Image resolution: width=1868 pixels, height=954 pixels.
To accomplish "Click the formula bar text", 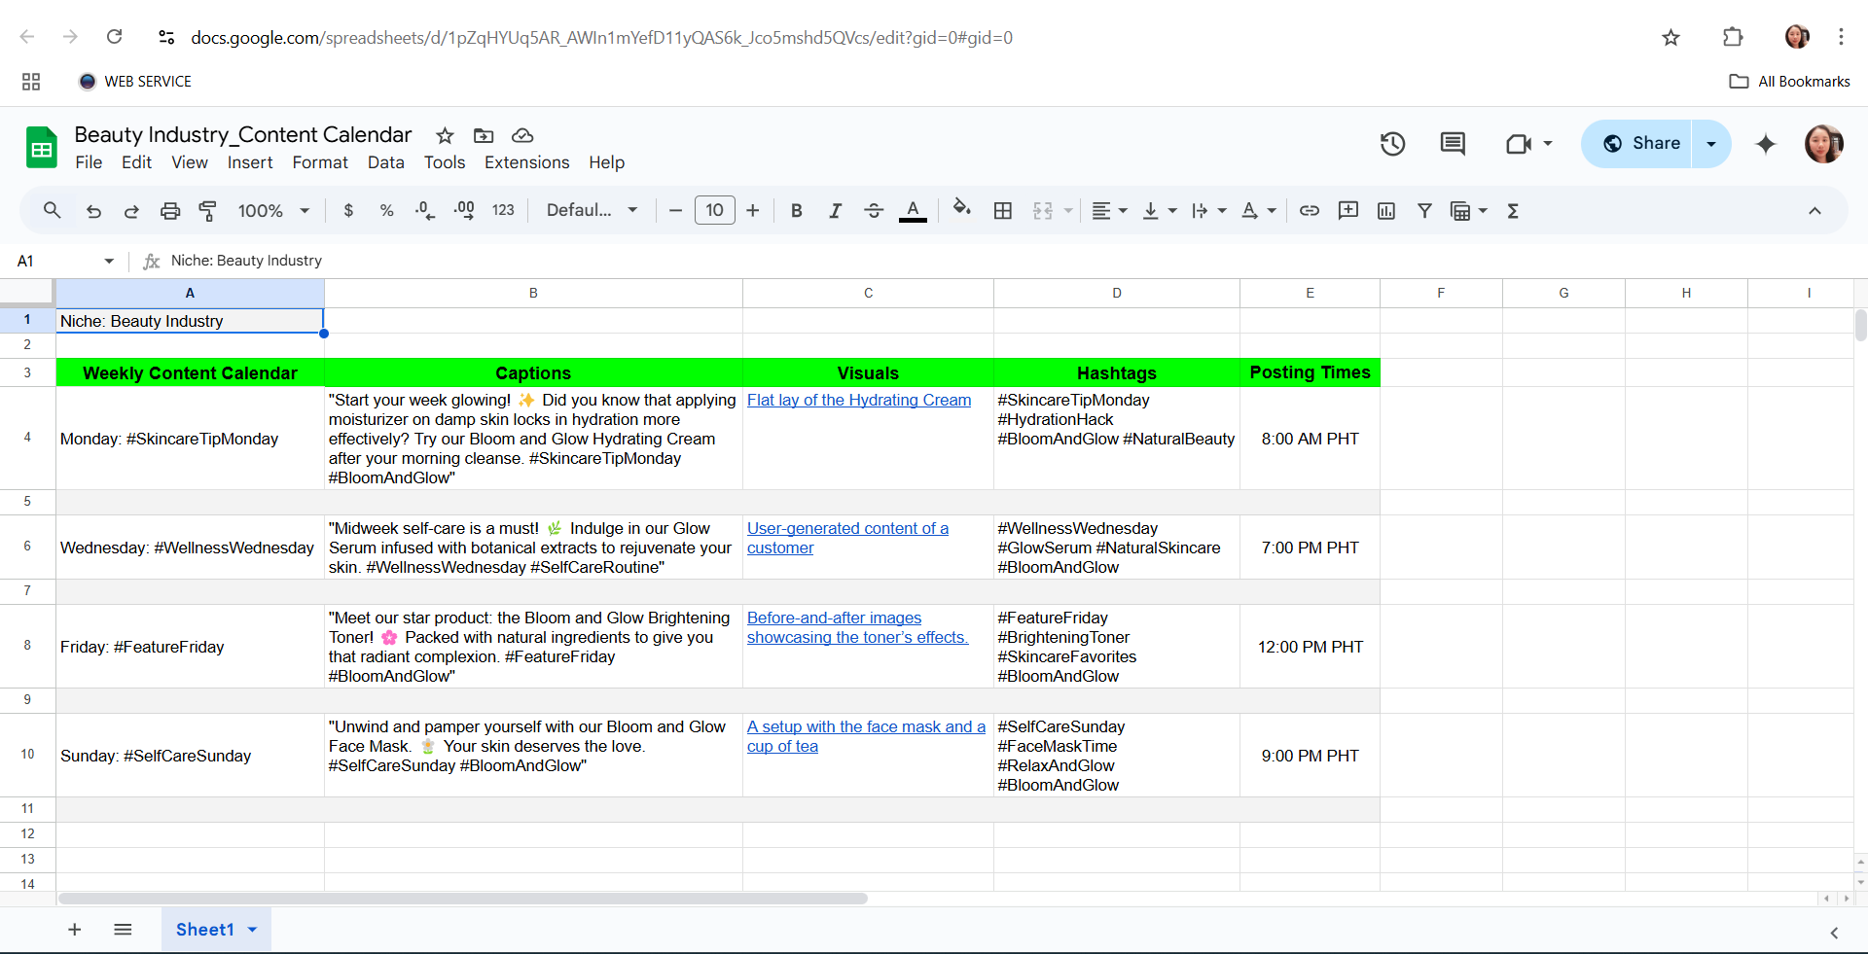I will coord(246,261).
